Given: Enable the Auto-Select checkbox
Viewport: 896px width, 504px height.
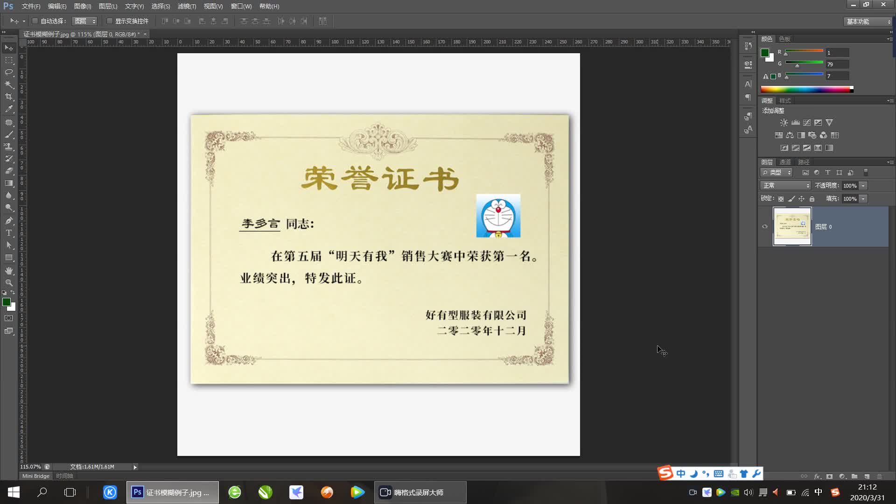Looking at the screenshot, I should click(35, 21).
